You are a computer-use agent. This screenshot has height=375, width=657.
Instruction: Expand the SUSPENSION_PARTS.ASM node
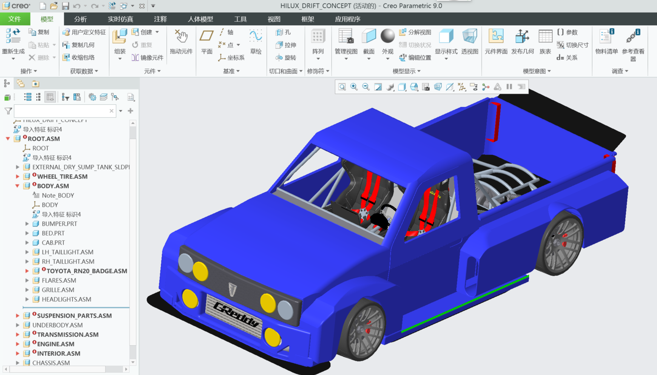17,316
